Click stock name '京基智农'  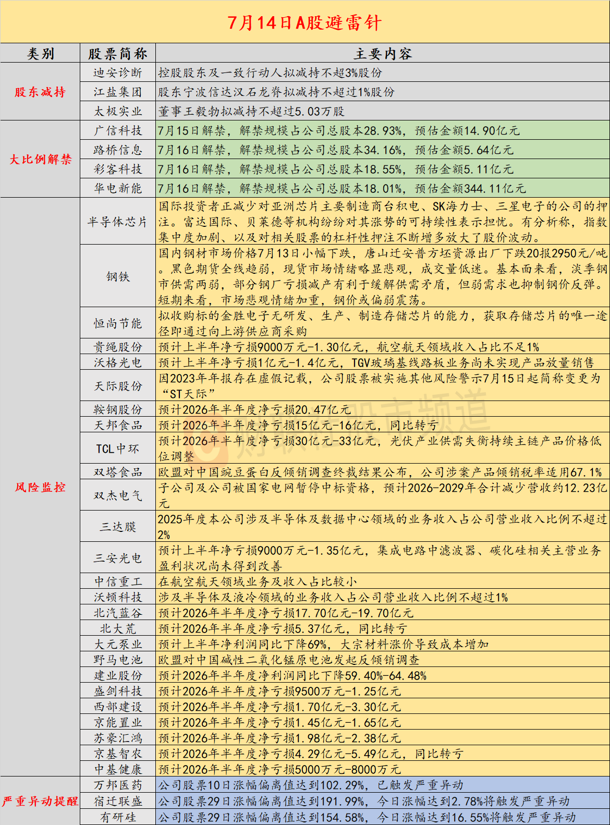(x=118, y=754)
